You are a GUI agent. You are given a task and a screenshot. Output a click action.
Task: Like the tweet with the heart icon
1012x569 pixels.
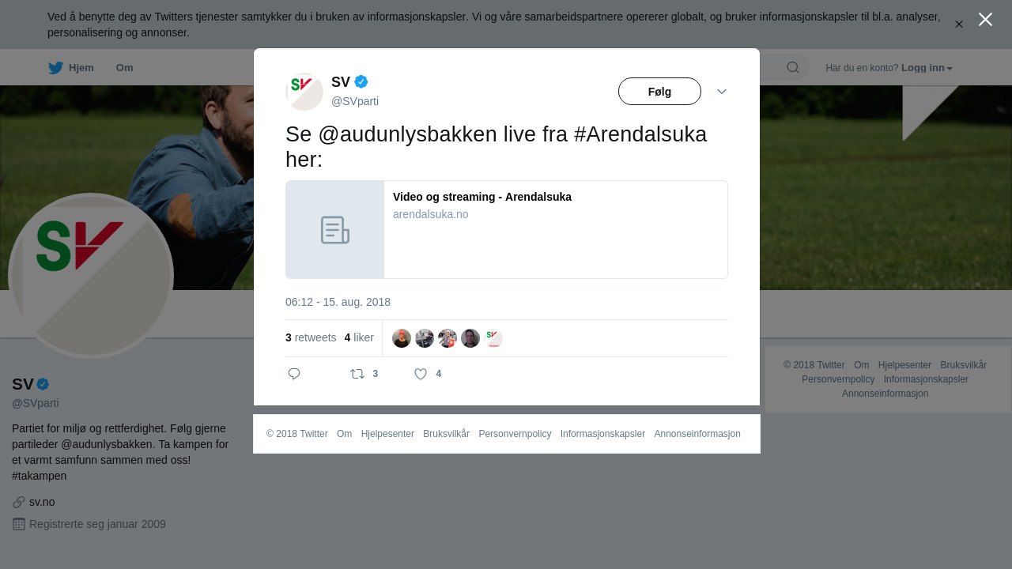pyautogui.click(x=421, y=374)
